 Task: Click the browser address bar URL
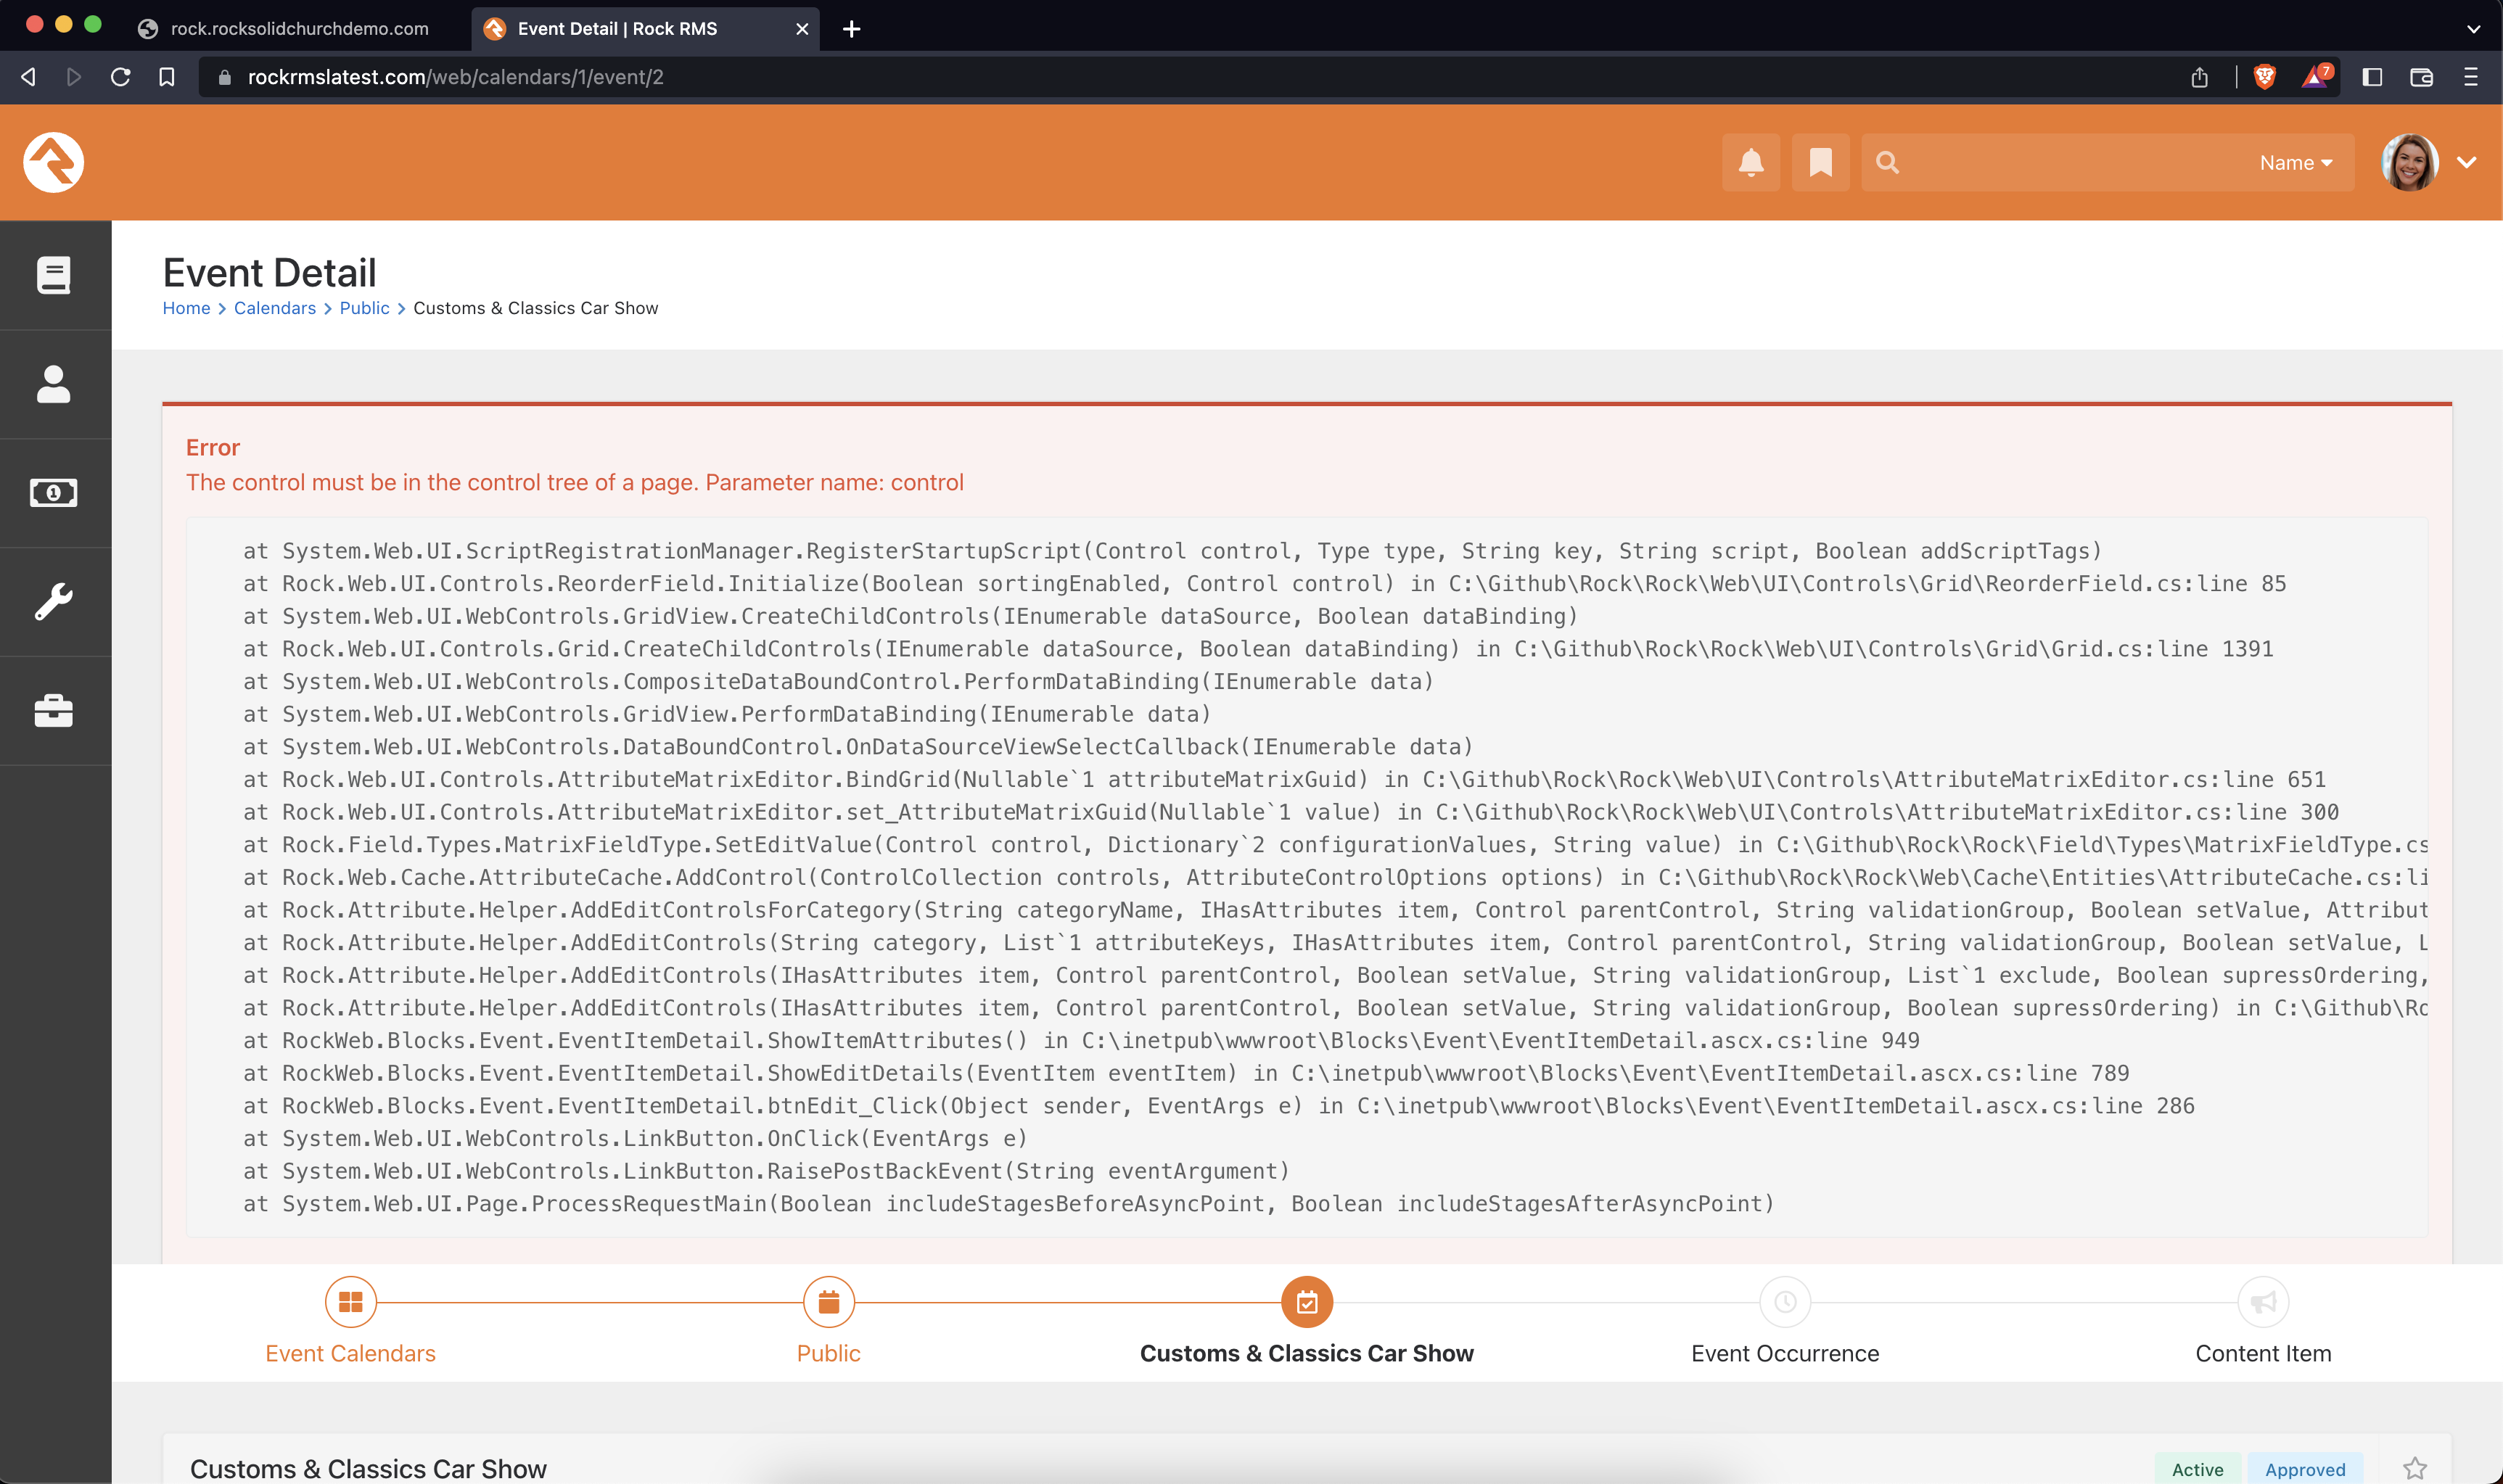456,77
